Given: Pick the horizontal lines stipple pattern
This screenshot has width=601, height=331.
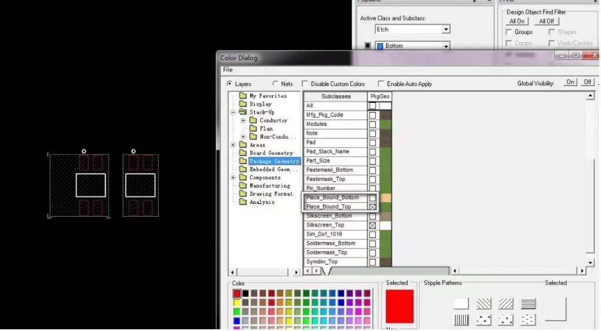Looking at the screenshot, I should click(x=528, y=303).
